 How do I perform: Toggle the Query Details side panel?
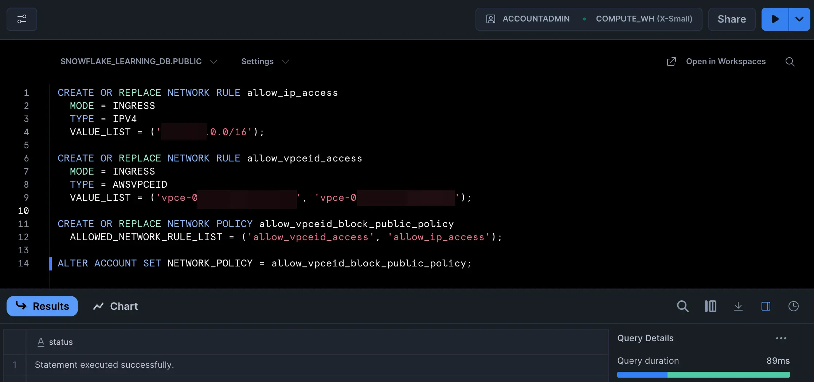tap(766, 306)
